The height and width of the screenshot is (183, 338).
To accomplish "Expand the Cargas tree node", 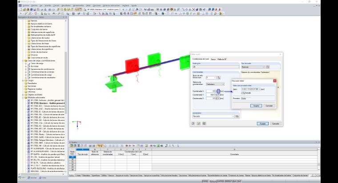I will coord(23,80).
